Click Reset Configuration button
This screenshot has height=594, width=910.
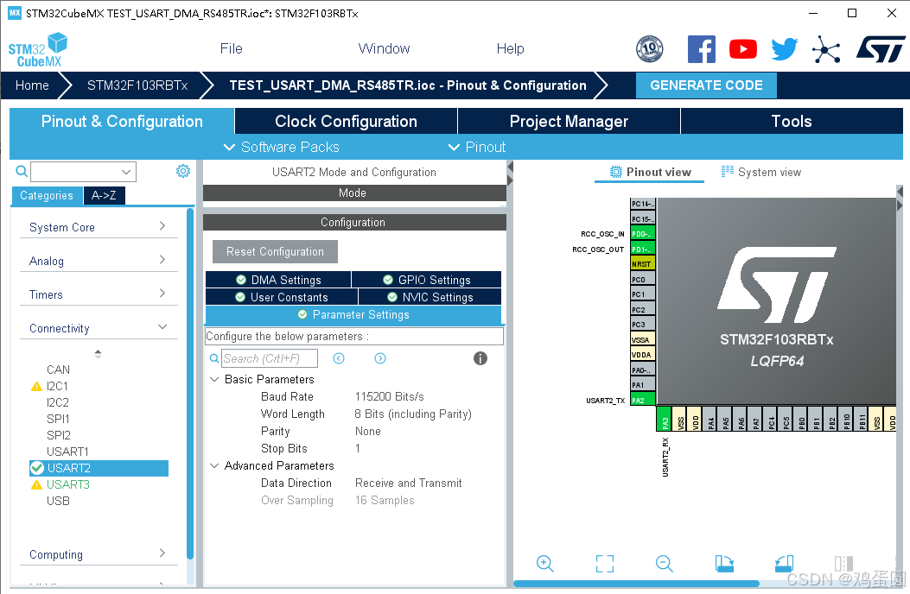275,252
